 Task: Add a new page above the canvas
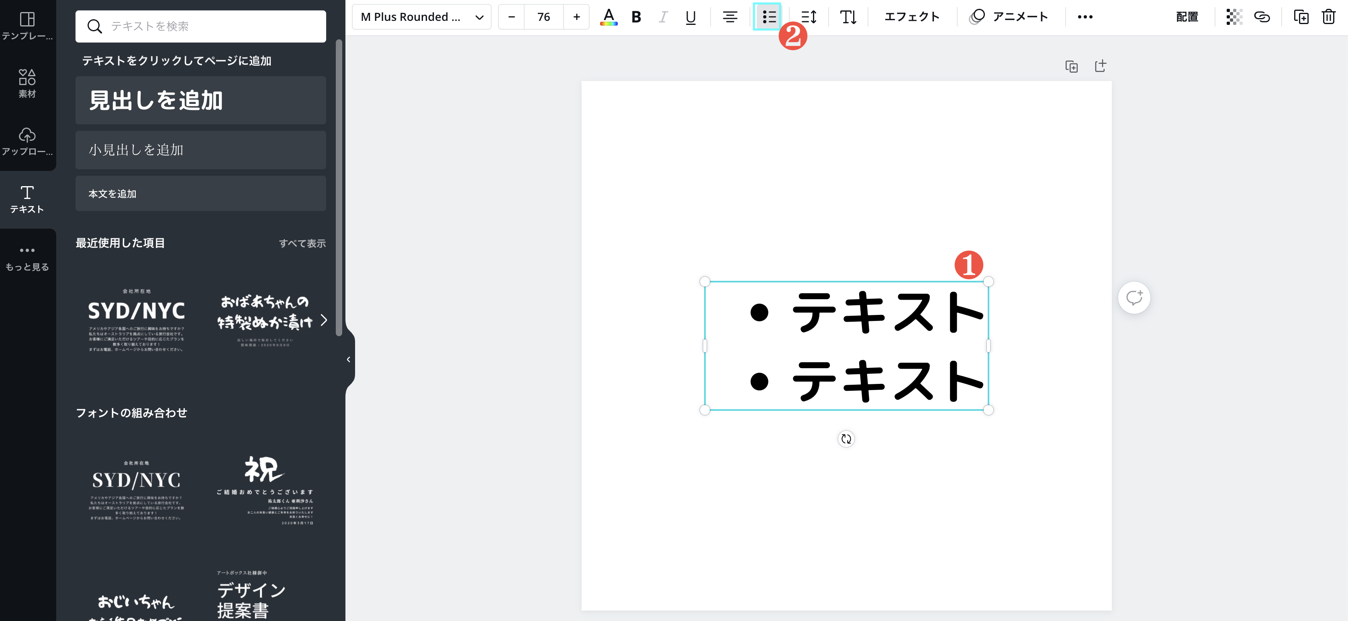point(1101,66)
